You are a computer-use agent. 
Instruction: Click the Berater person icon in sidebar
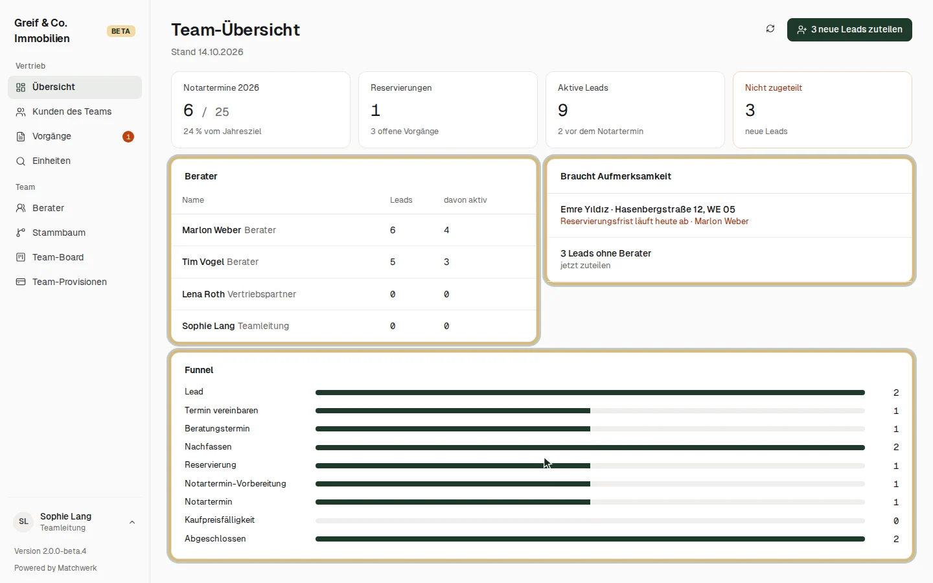(x=21, y=209)
